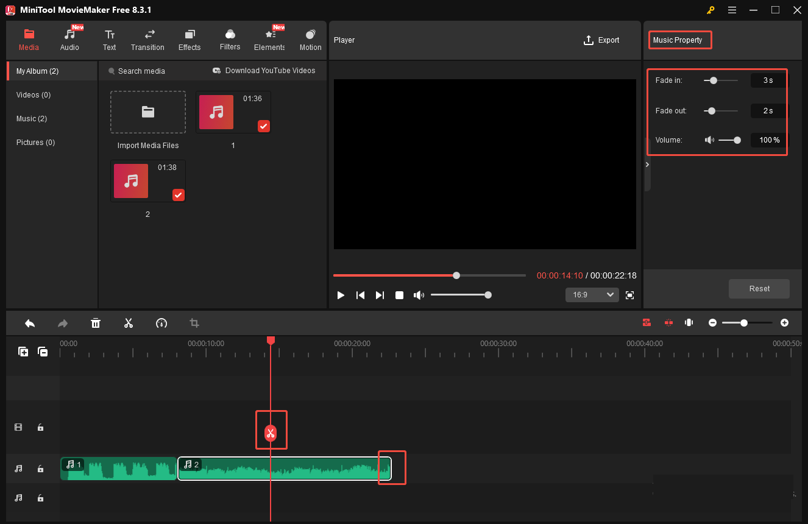808x524 pixels.
Task: Click the Undo icon
Action: [x=30, y=323]
